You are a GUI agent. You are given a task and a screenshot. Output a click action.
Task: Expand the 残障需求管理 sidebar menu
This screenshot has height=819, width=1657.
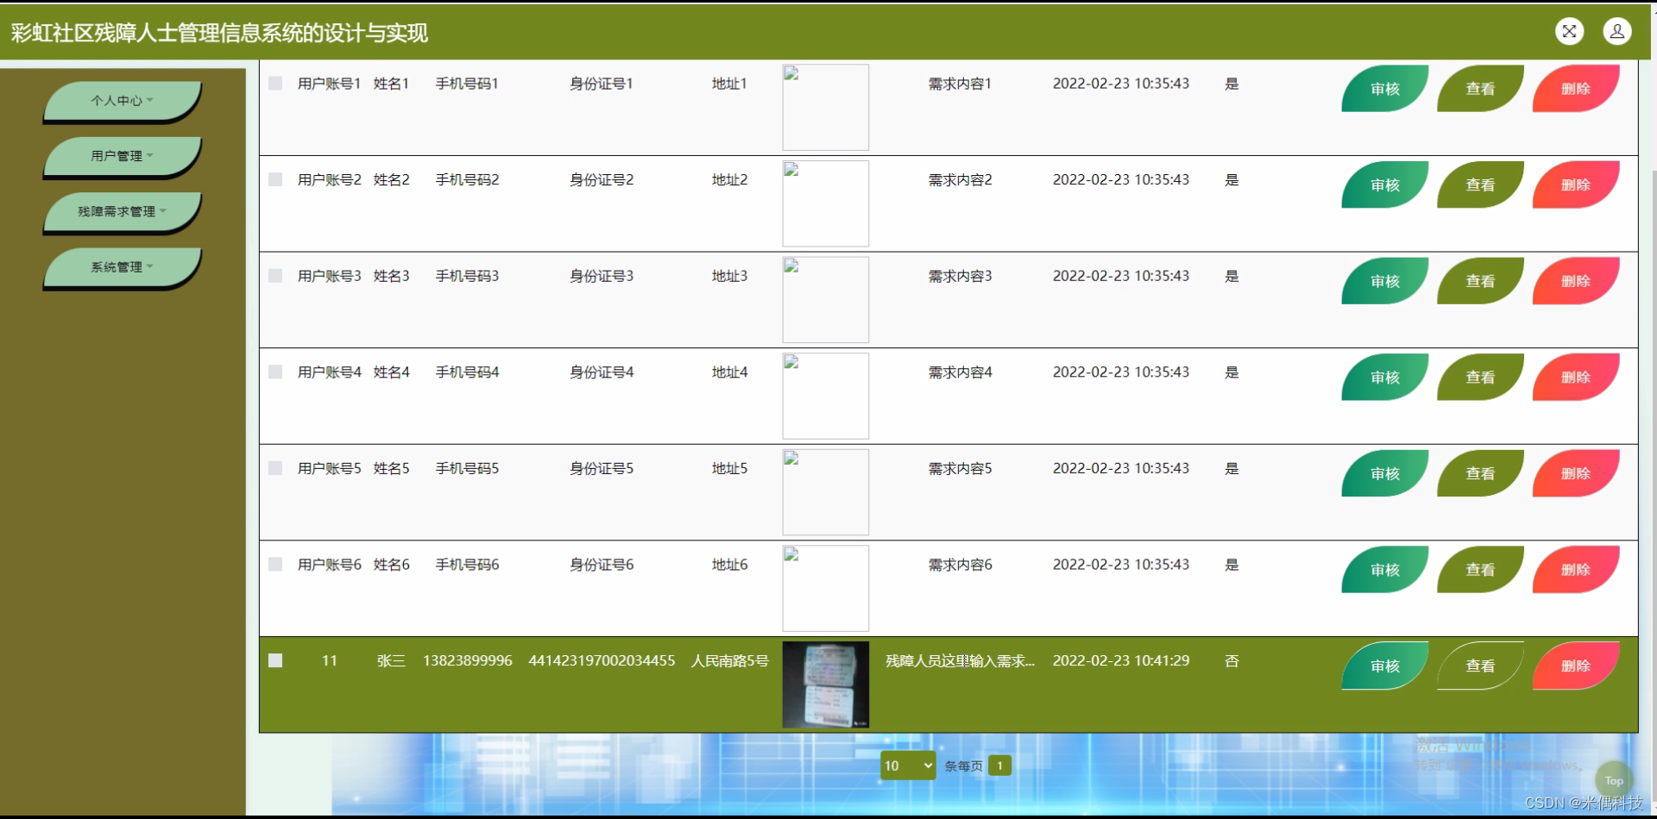(x=122, y=212)
